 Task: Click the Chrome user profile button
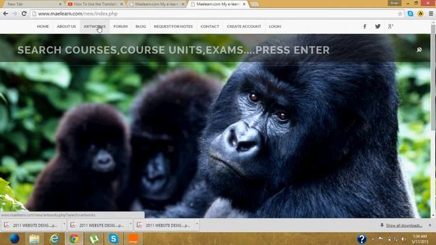pos(394,3)
